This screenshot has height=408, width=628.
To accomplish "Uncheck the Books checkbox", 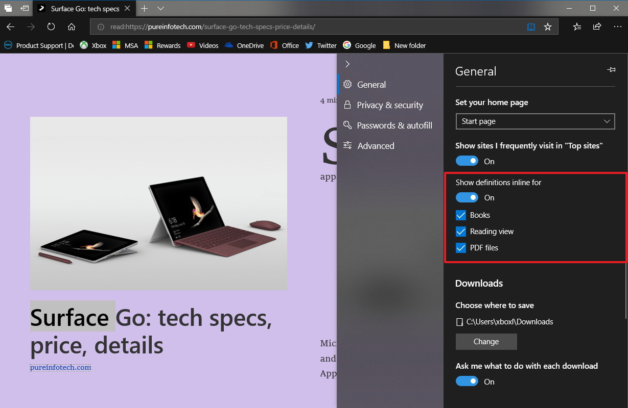I will 461,215.
